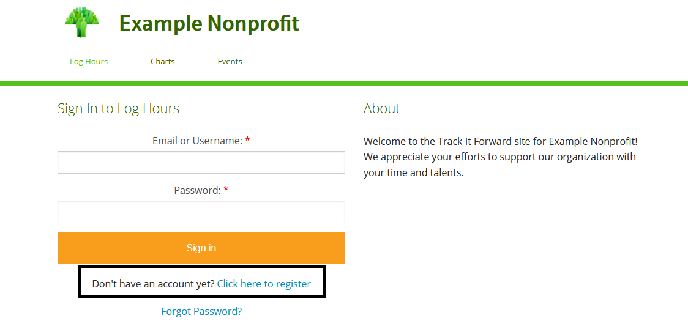Click into the Password input box
This screenshot has width=688, height=329.
(x=201, y=212)
